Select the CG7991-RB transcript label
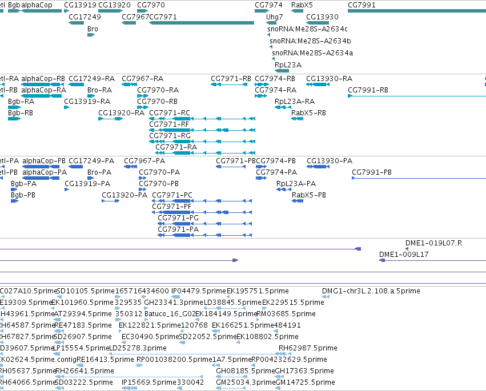Image resolution: width=486 pixels, height=391 pixels. coord(368,90)
